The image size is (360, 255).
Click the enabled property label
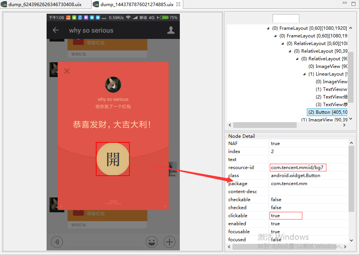click(237, 224)
